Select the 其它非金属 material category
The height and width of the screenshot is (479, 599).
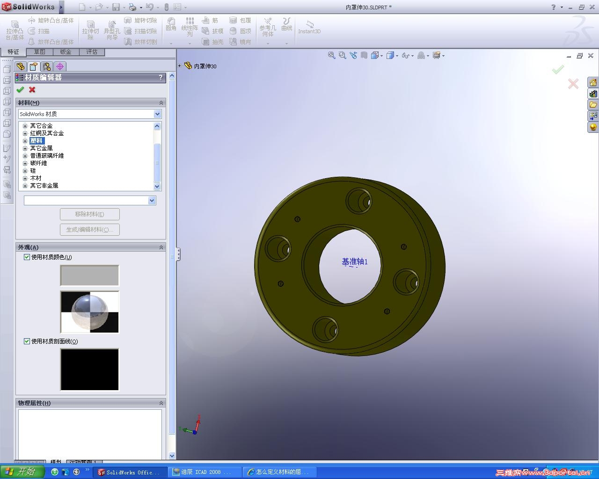(x=44, y=186)
